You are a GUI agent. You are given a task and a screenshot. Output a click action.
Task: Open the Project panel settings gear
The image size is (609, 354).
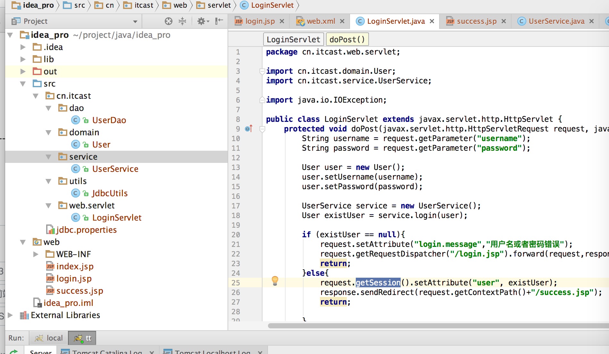pyautogui.click(x=202, y=21)
